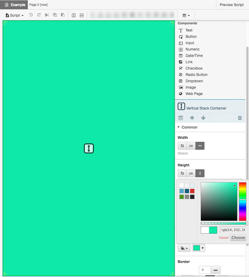Viewport: 249px width, 277px height.
Task: Click the alpha transparency slider
Action: (224, 223)
